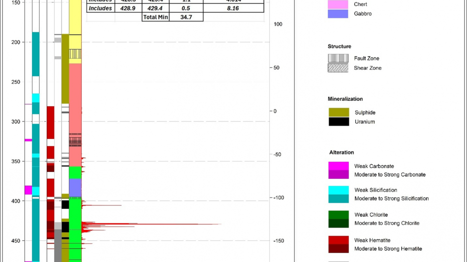Click the 8.16 value in the table
The width and height of the screenshot is (467, 262).
[233, 8]
